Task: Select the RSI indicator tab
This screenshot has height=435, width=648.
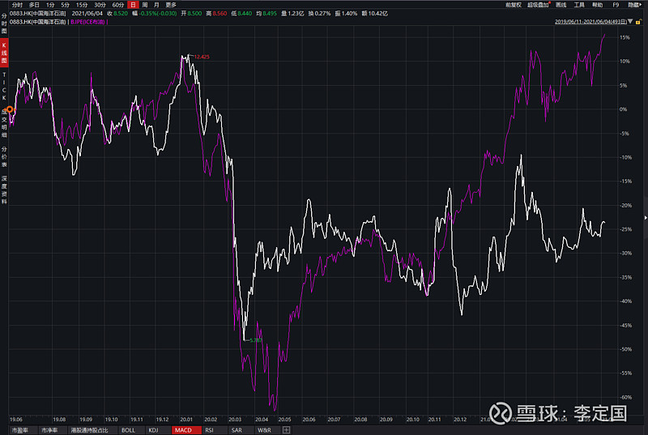Action: point(209,430)
